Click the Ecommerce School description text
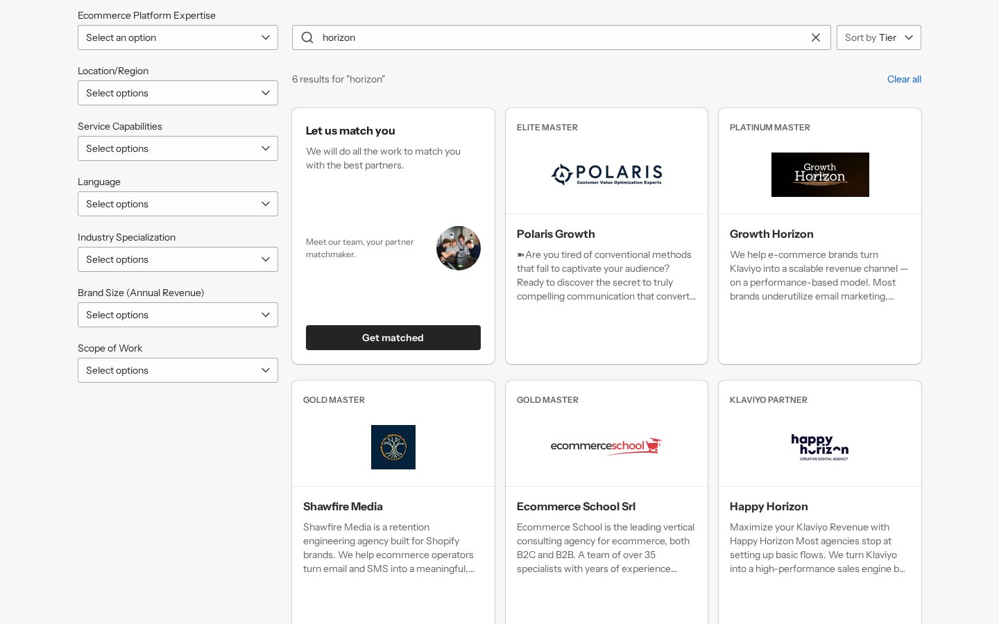Screen dimensions: 999x624 pos(606,548)
